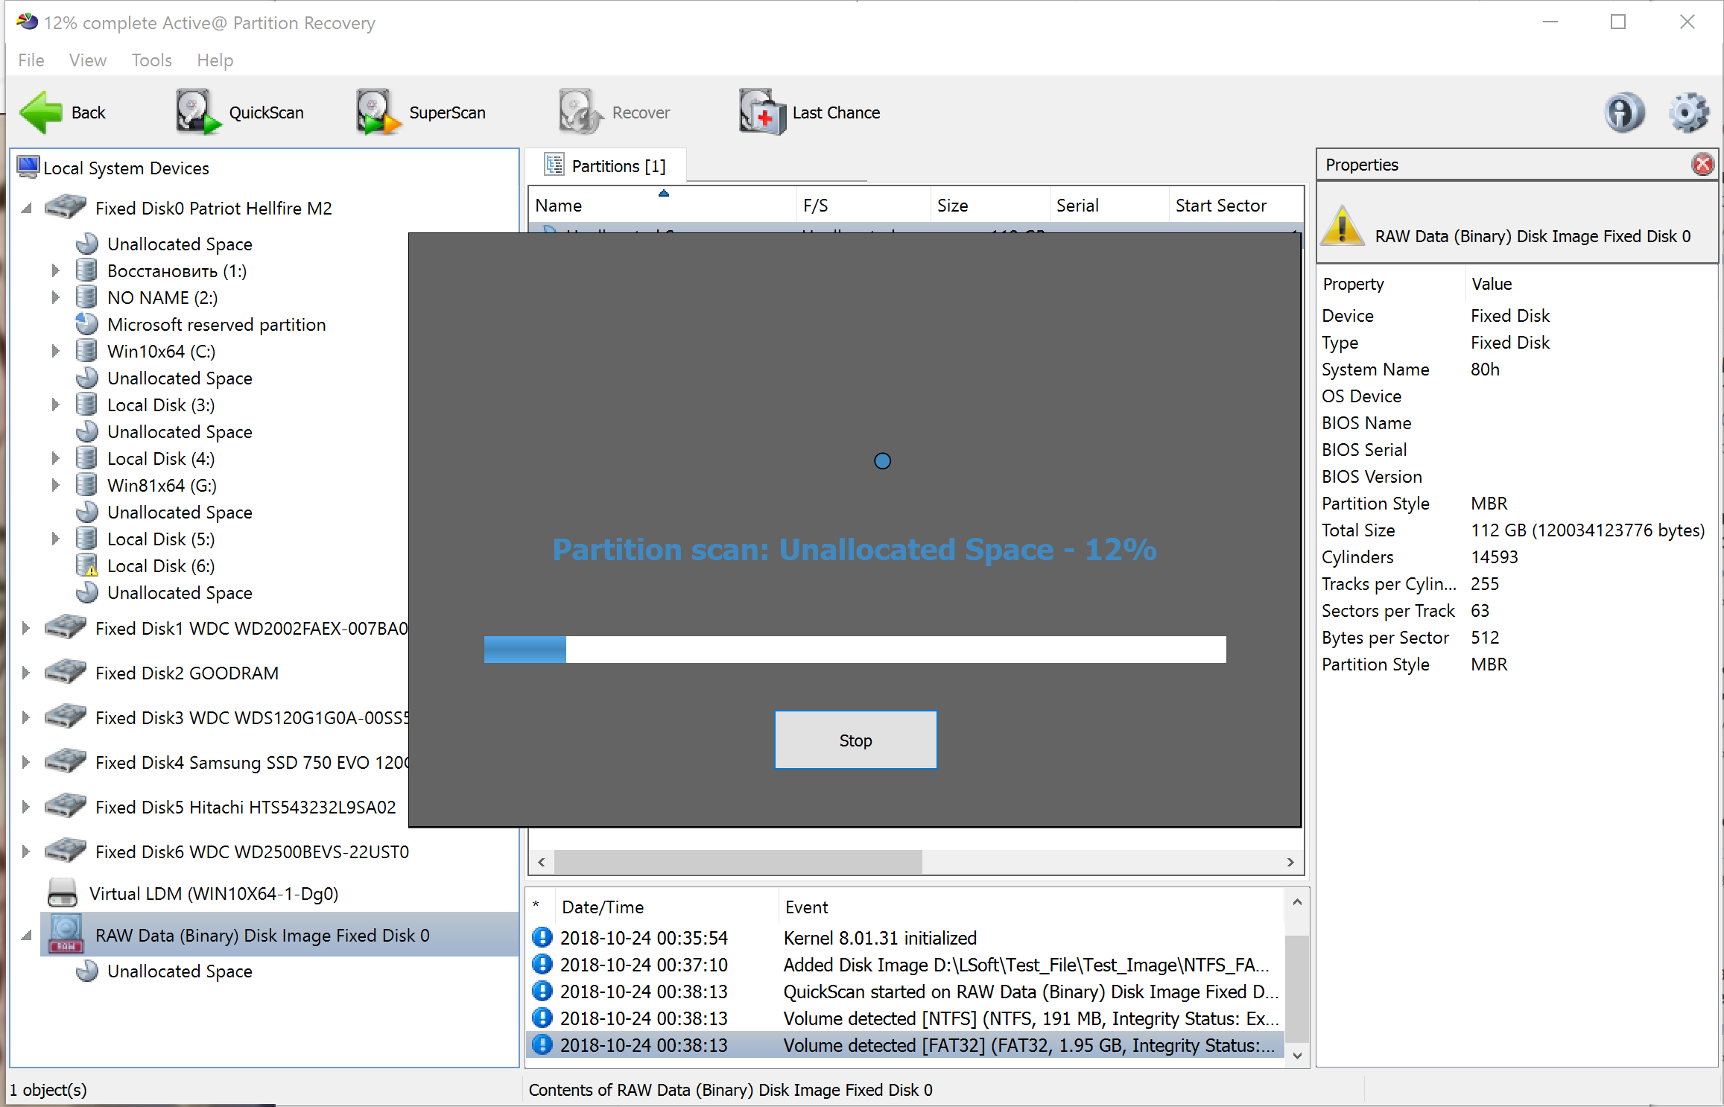Screen dimensions: 1724x1107
Task: Launch SuperScan from the toolbar
Action: click(x=421, y=112)
